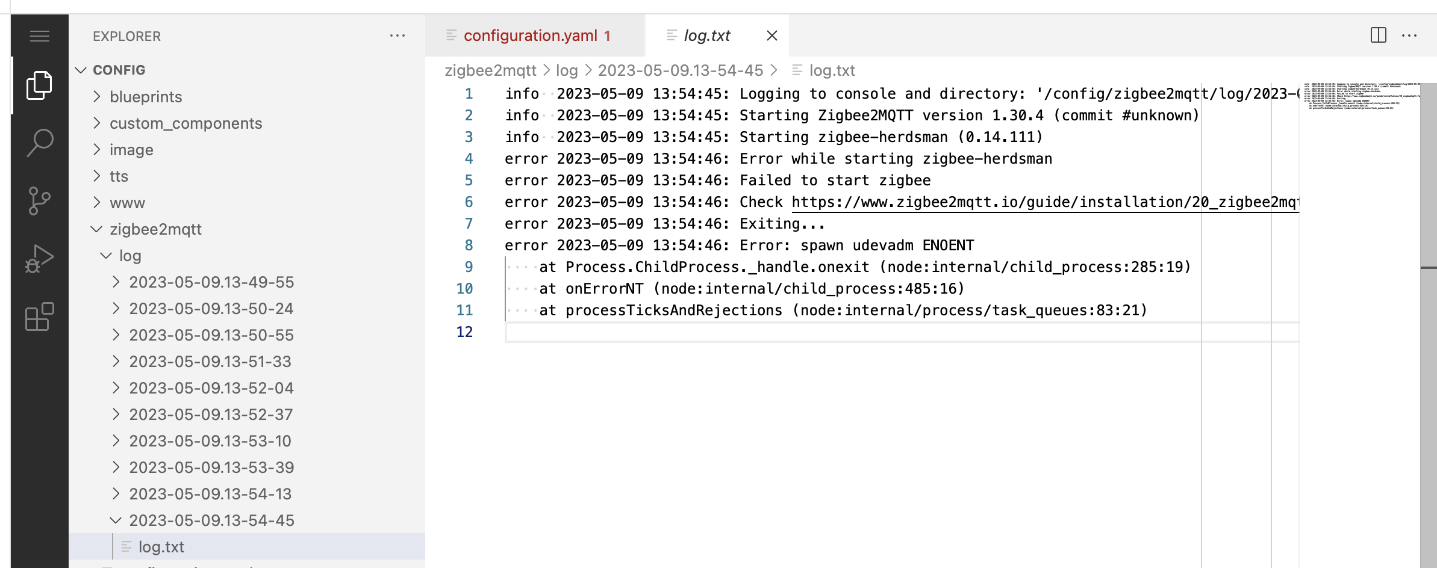Expand folder 2023-05-09.13-50-24
The height and width of the screenshot is (568, 1437).
tap(116, 308)
